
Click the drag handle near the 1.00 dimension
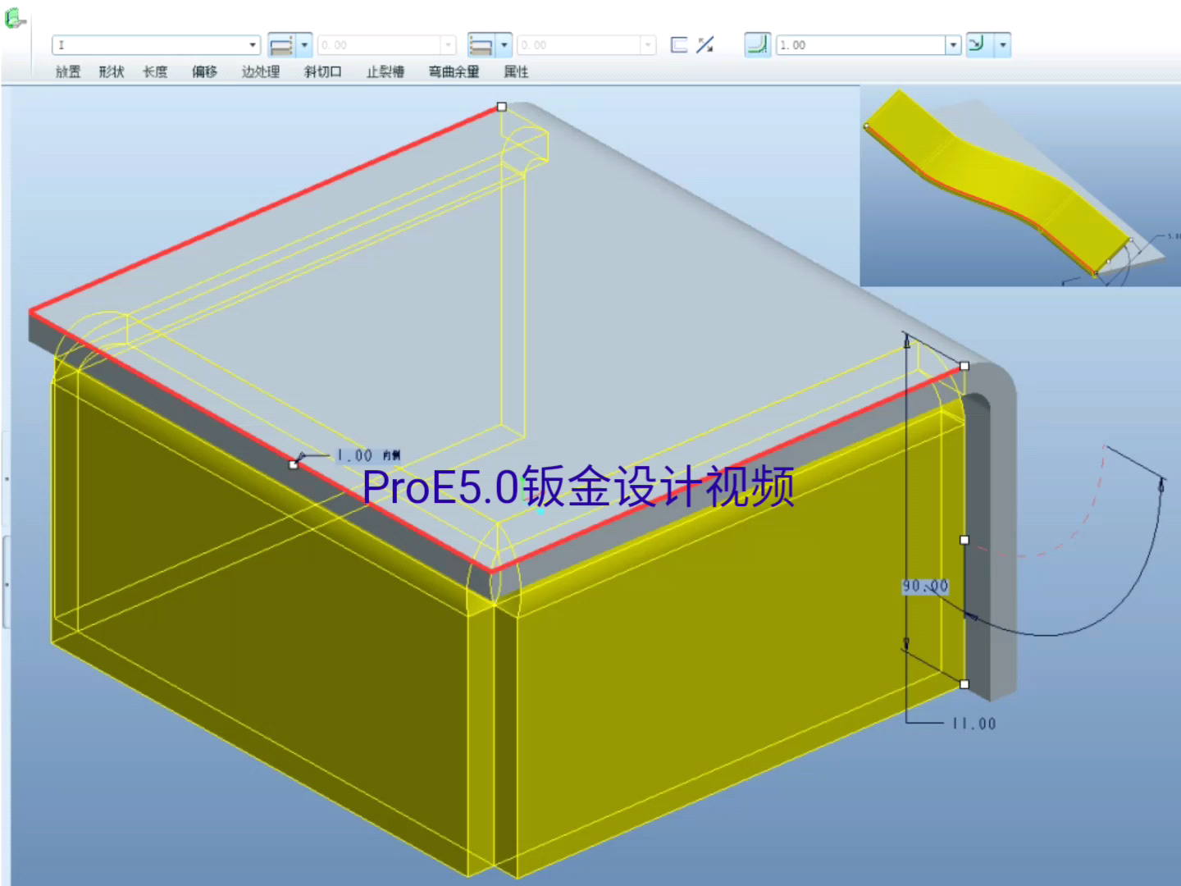pyautogui.click(x=294, y=465)
